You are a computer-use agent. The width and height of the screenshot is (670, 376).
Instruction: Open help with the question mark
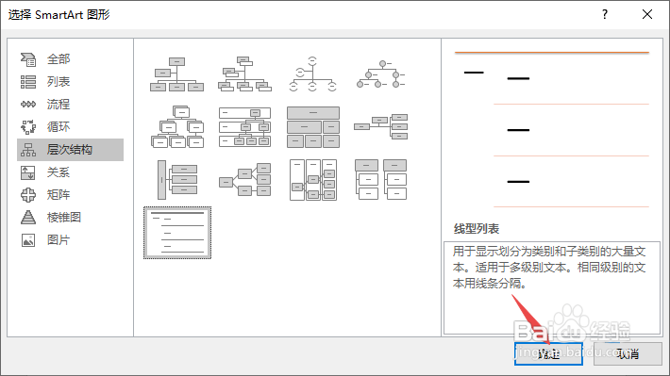pos(605,14)
